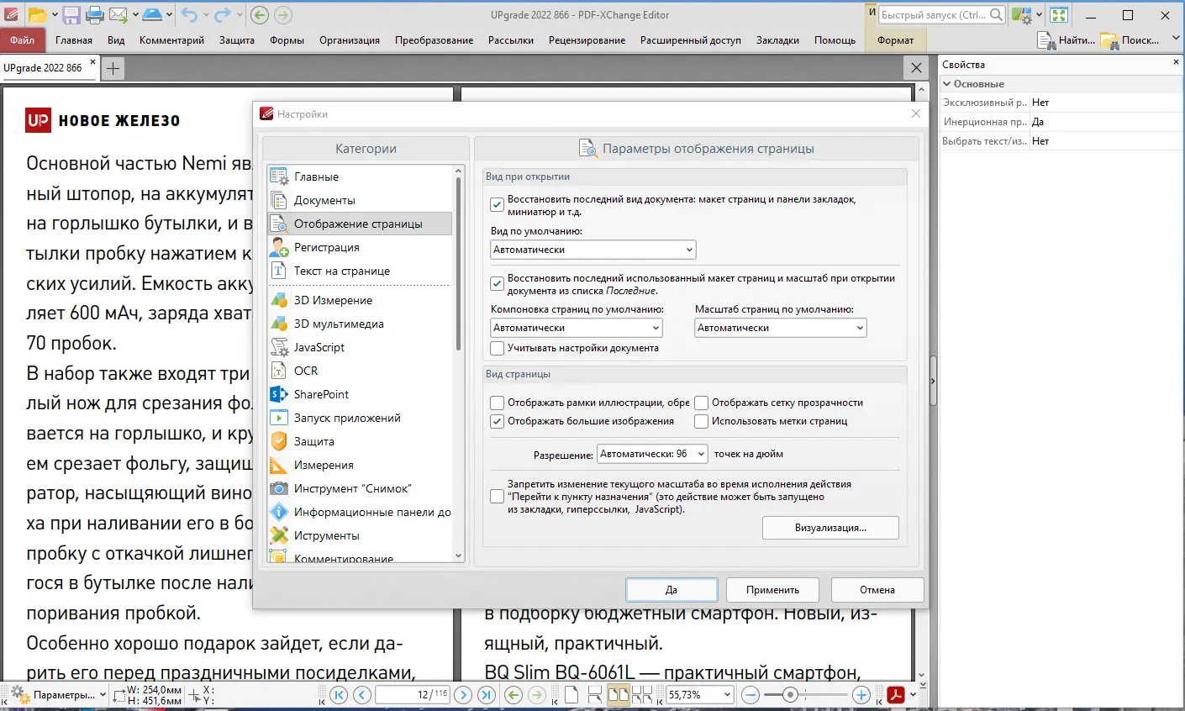Toggle Отображать большие изображения checkbox
The width and height of the screenshot is (1185, 711).
tap(497, 421)
